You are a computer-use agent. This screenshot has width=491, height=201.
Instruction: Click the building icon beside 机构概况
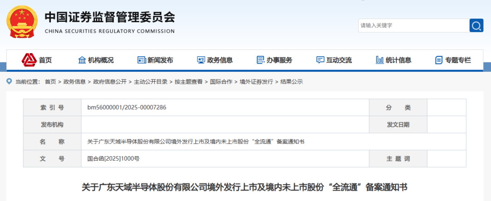coord(82,60)
